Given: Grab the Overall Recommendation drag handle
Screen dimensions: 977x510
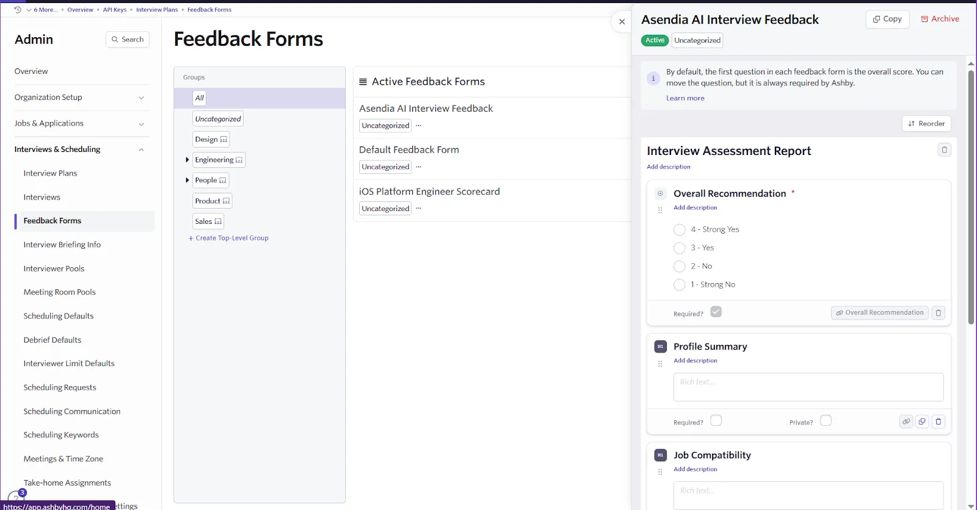Looking at the screenshot, I should click(660, 210).
